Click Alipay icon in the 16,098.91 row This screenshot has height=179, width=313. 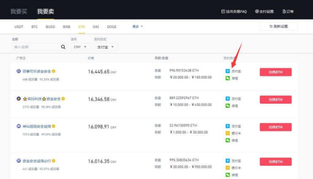(228, 126)
